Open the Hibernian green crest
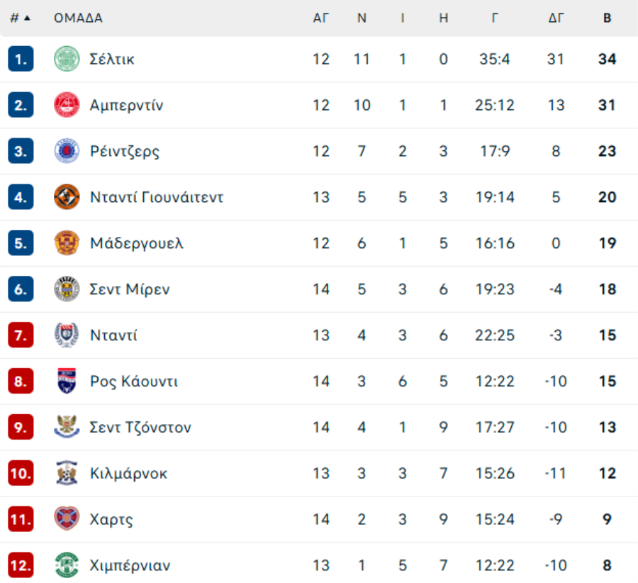638x583 pixels. click(67, 565)
